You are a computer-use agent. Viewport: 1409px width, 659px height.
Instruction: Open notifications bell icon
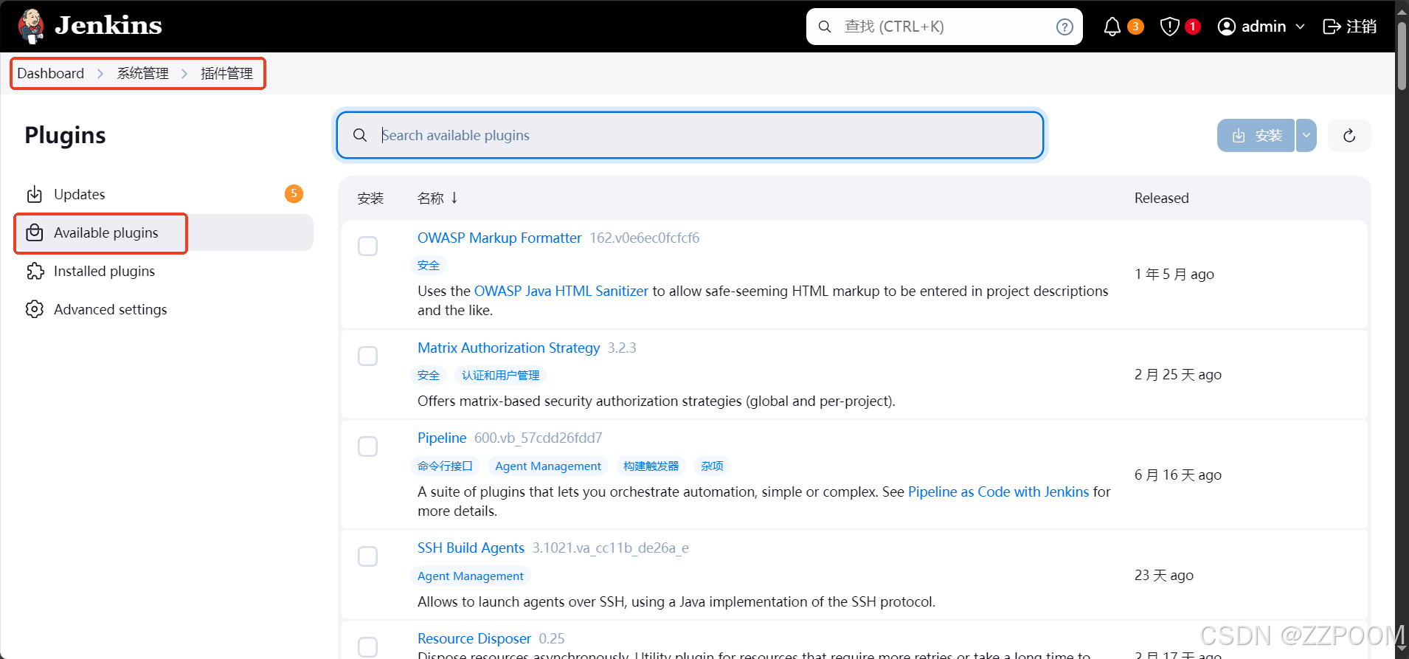point(1112,27)
